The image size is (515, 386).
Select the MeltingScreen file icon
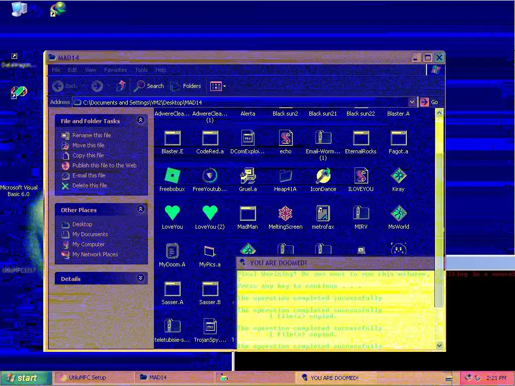point(286,213)
